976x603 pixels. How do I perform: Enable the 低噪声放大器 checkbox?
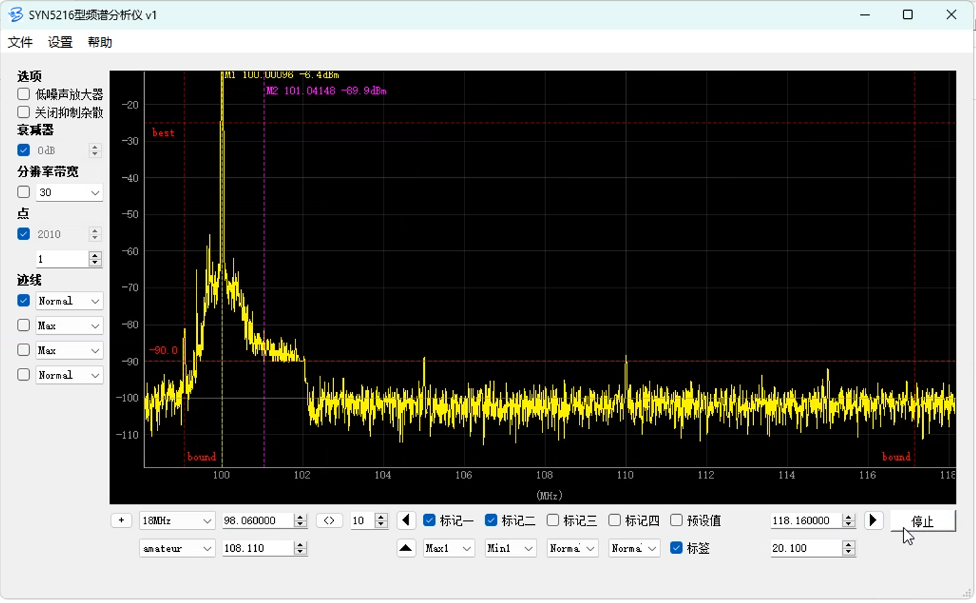[x=24, y=94]
